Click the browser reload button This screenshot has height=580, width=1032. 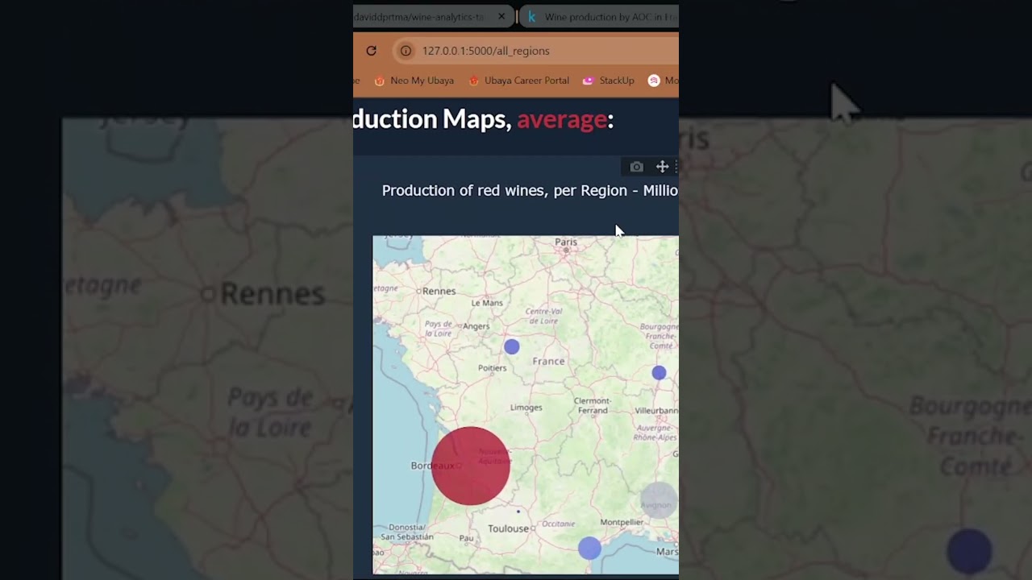coord(371,51)
